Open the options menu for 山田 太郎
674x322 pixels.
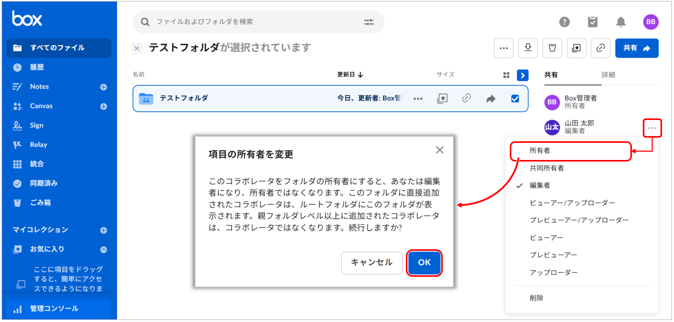coord(652,128)
